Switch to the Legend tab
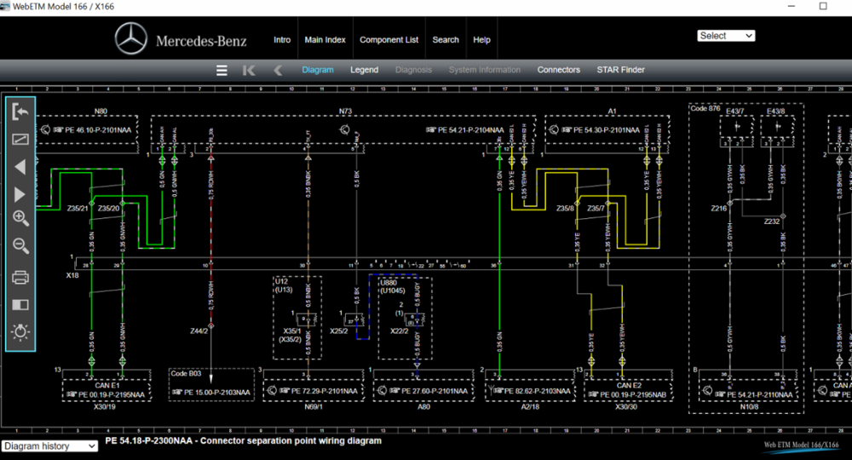 tap(364, 70)
